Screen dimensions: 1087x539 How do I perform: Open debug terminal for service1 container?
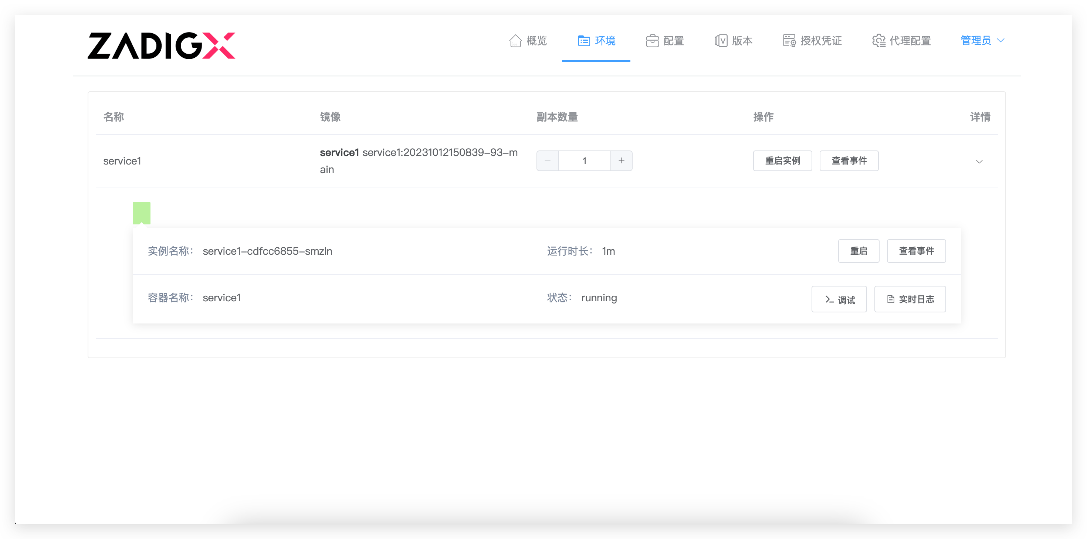[839, 299]
